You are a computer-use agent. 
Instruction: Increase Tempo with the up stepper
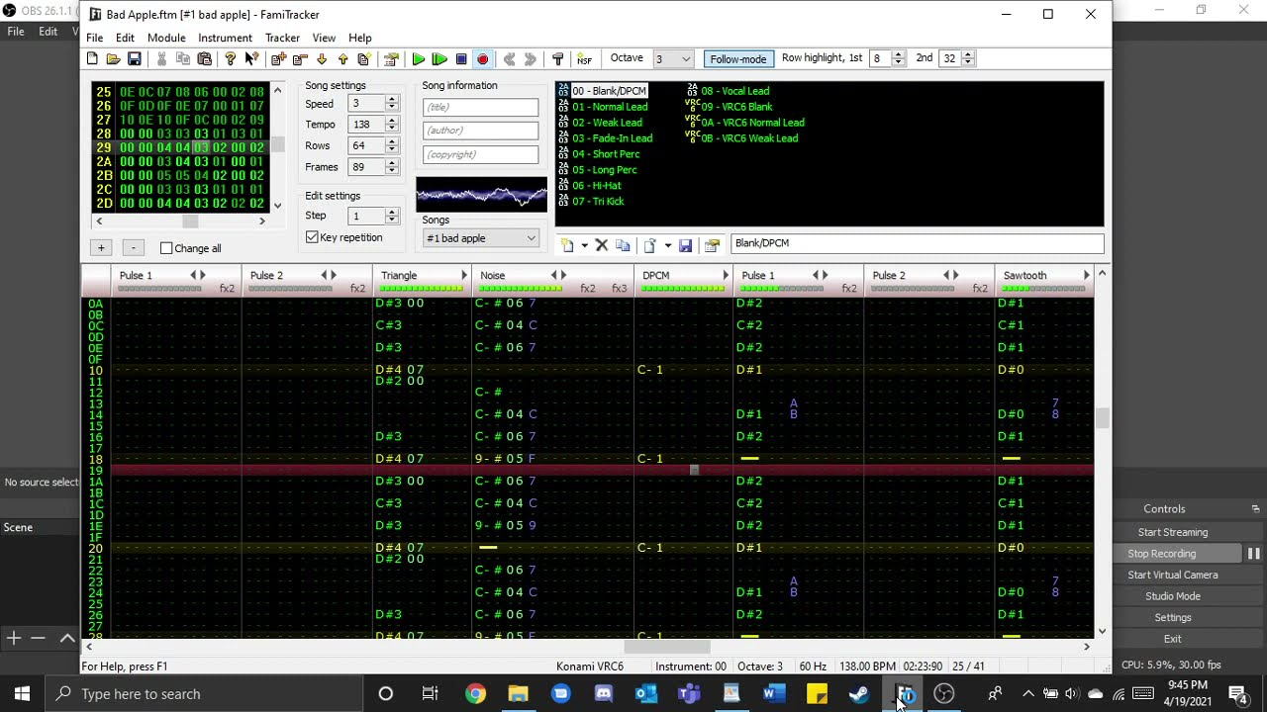click(392, 121)
